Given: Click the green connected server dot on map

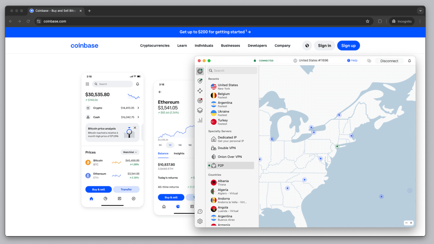Looking at the screenshot, I should coord(337,146).
